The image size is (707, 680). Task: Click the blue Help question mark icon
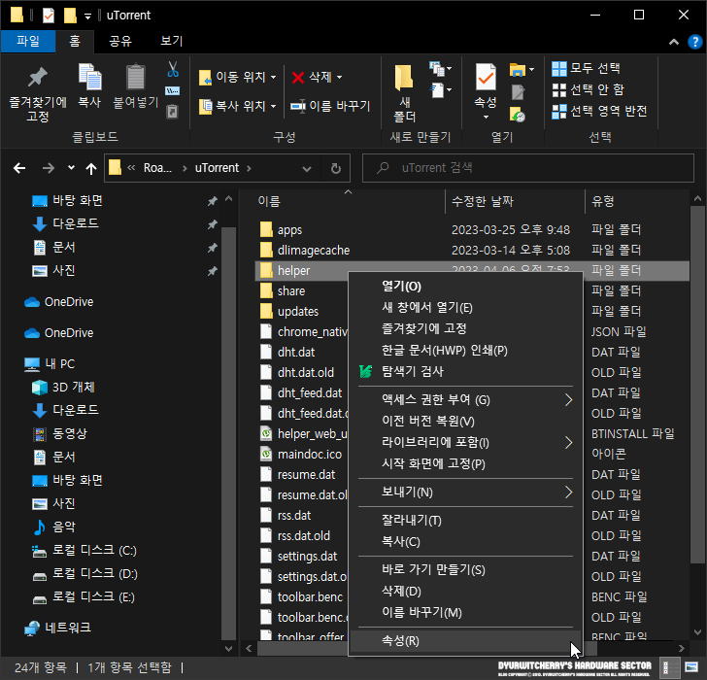click(x=694, y=42)
